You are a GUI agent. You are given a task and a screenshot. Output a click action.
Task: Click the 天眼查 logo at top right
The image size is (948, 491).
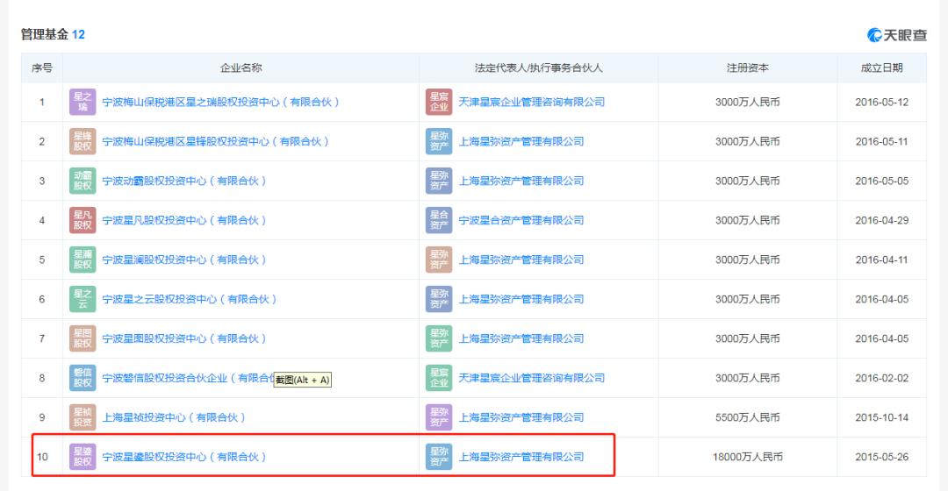coord(896,35)
